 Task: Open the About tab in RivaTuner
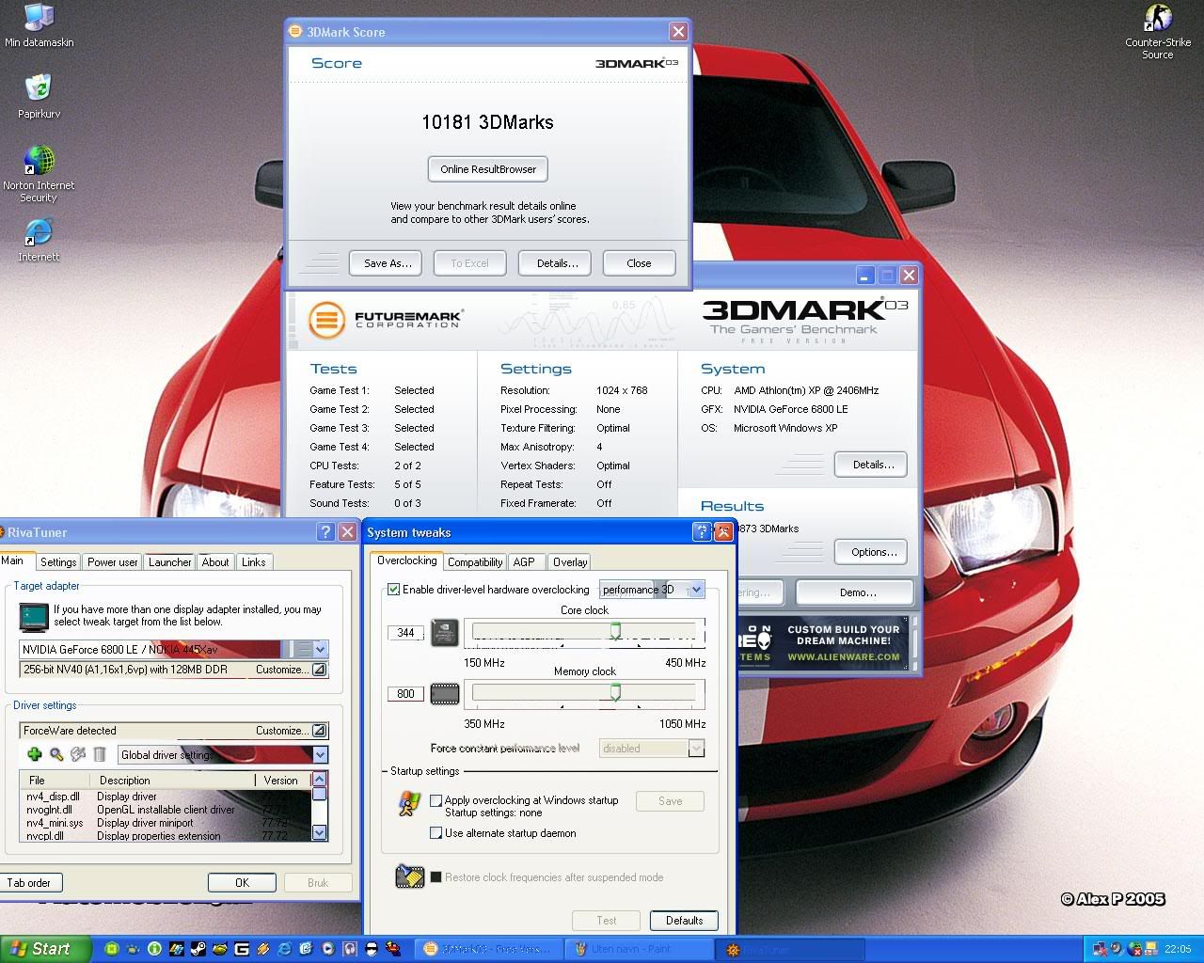[x=215, y=562]
